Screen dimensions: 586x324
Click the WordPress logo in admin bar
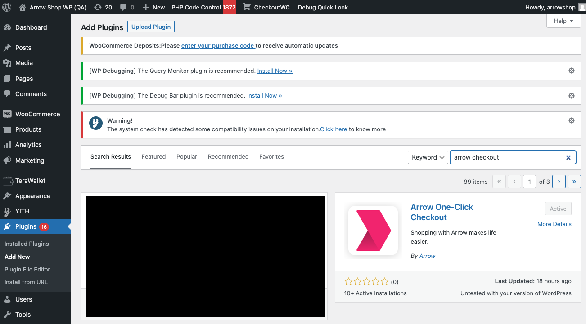7,7
